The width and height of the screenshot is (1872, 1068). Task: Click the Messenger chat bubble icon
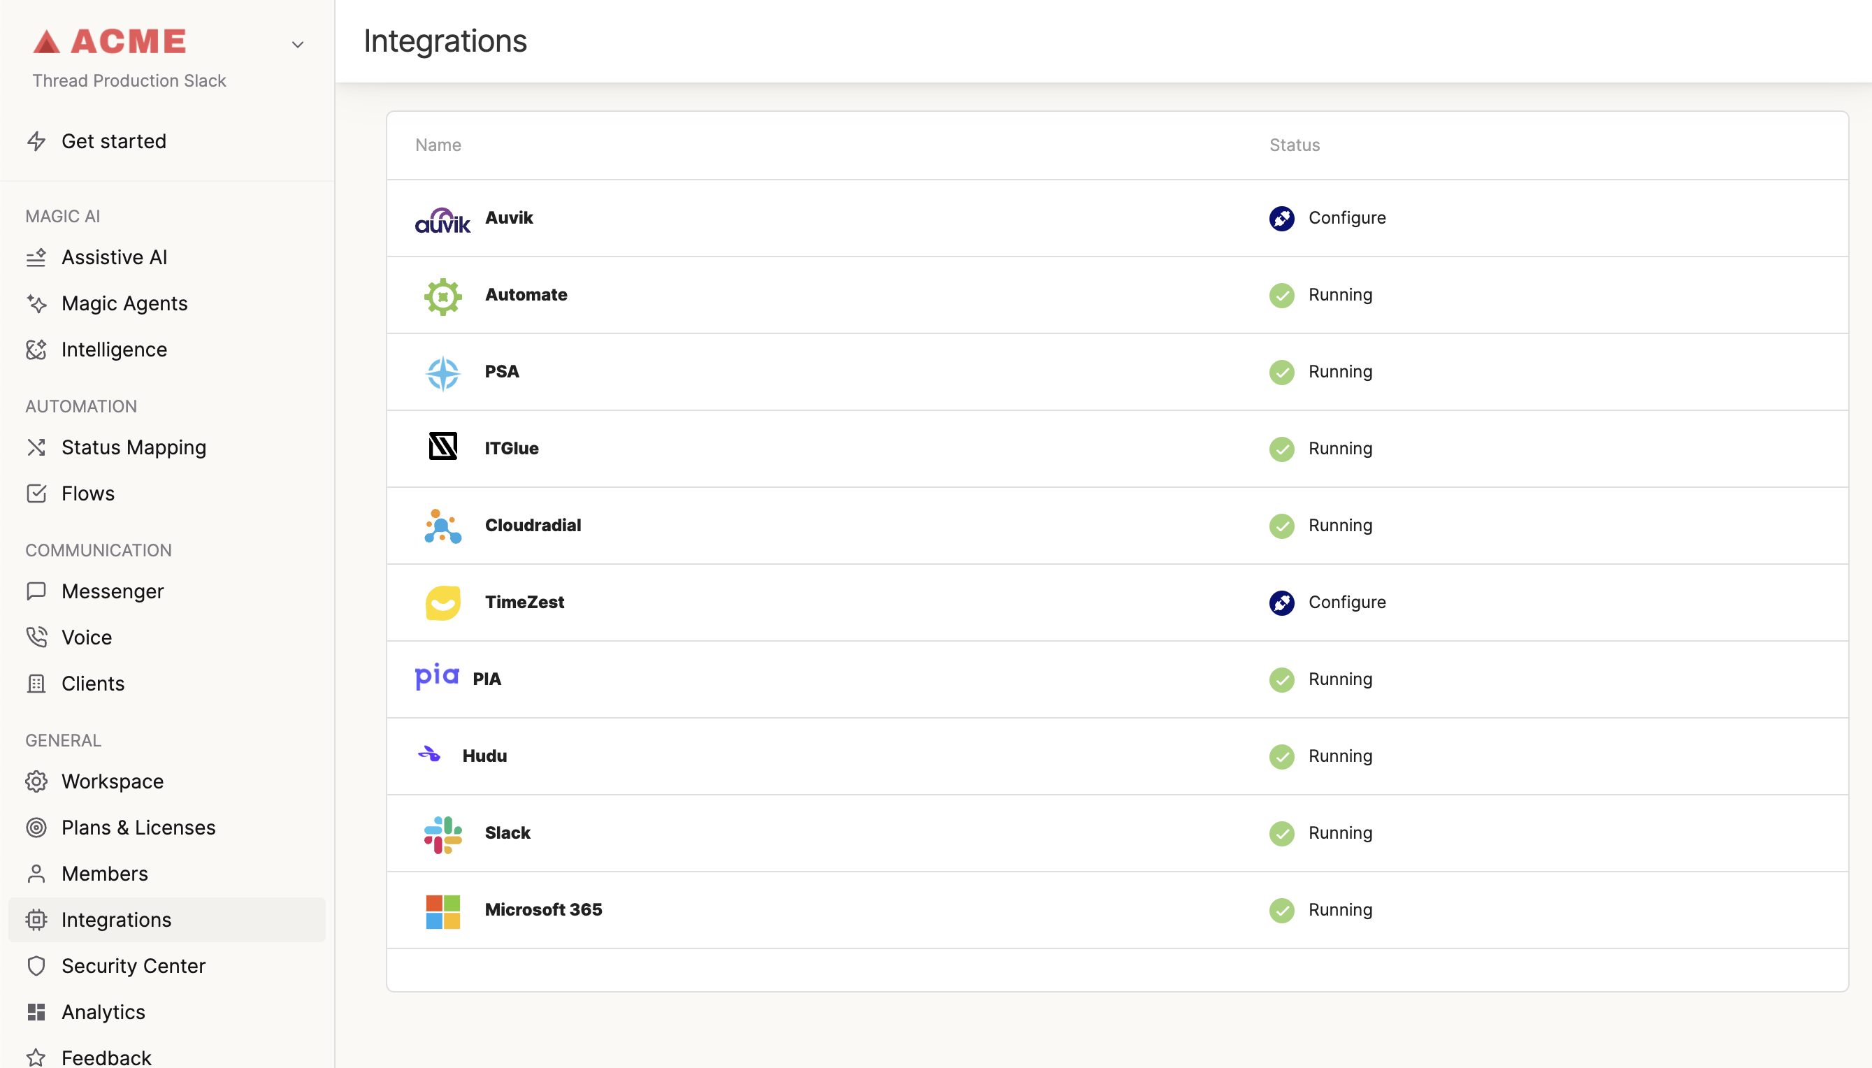click(x=36, y=591)
